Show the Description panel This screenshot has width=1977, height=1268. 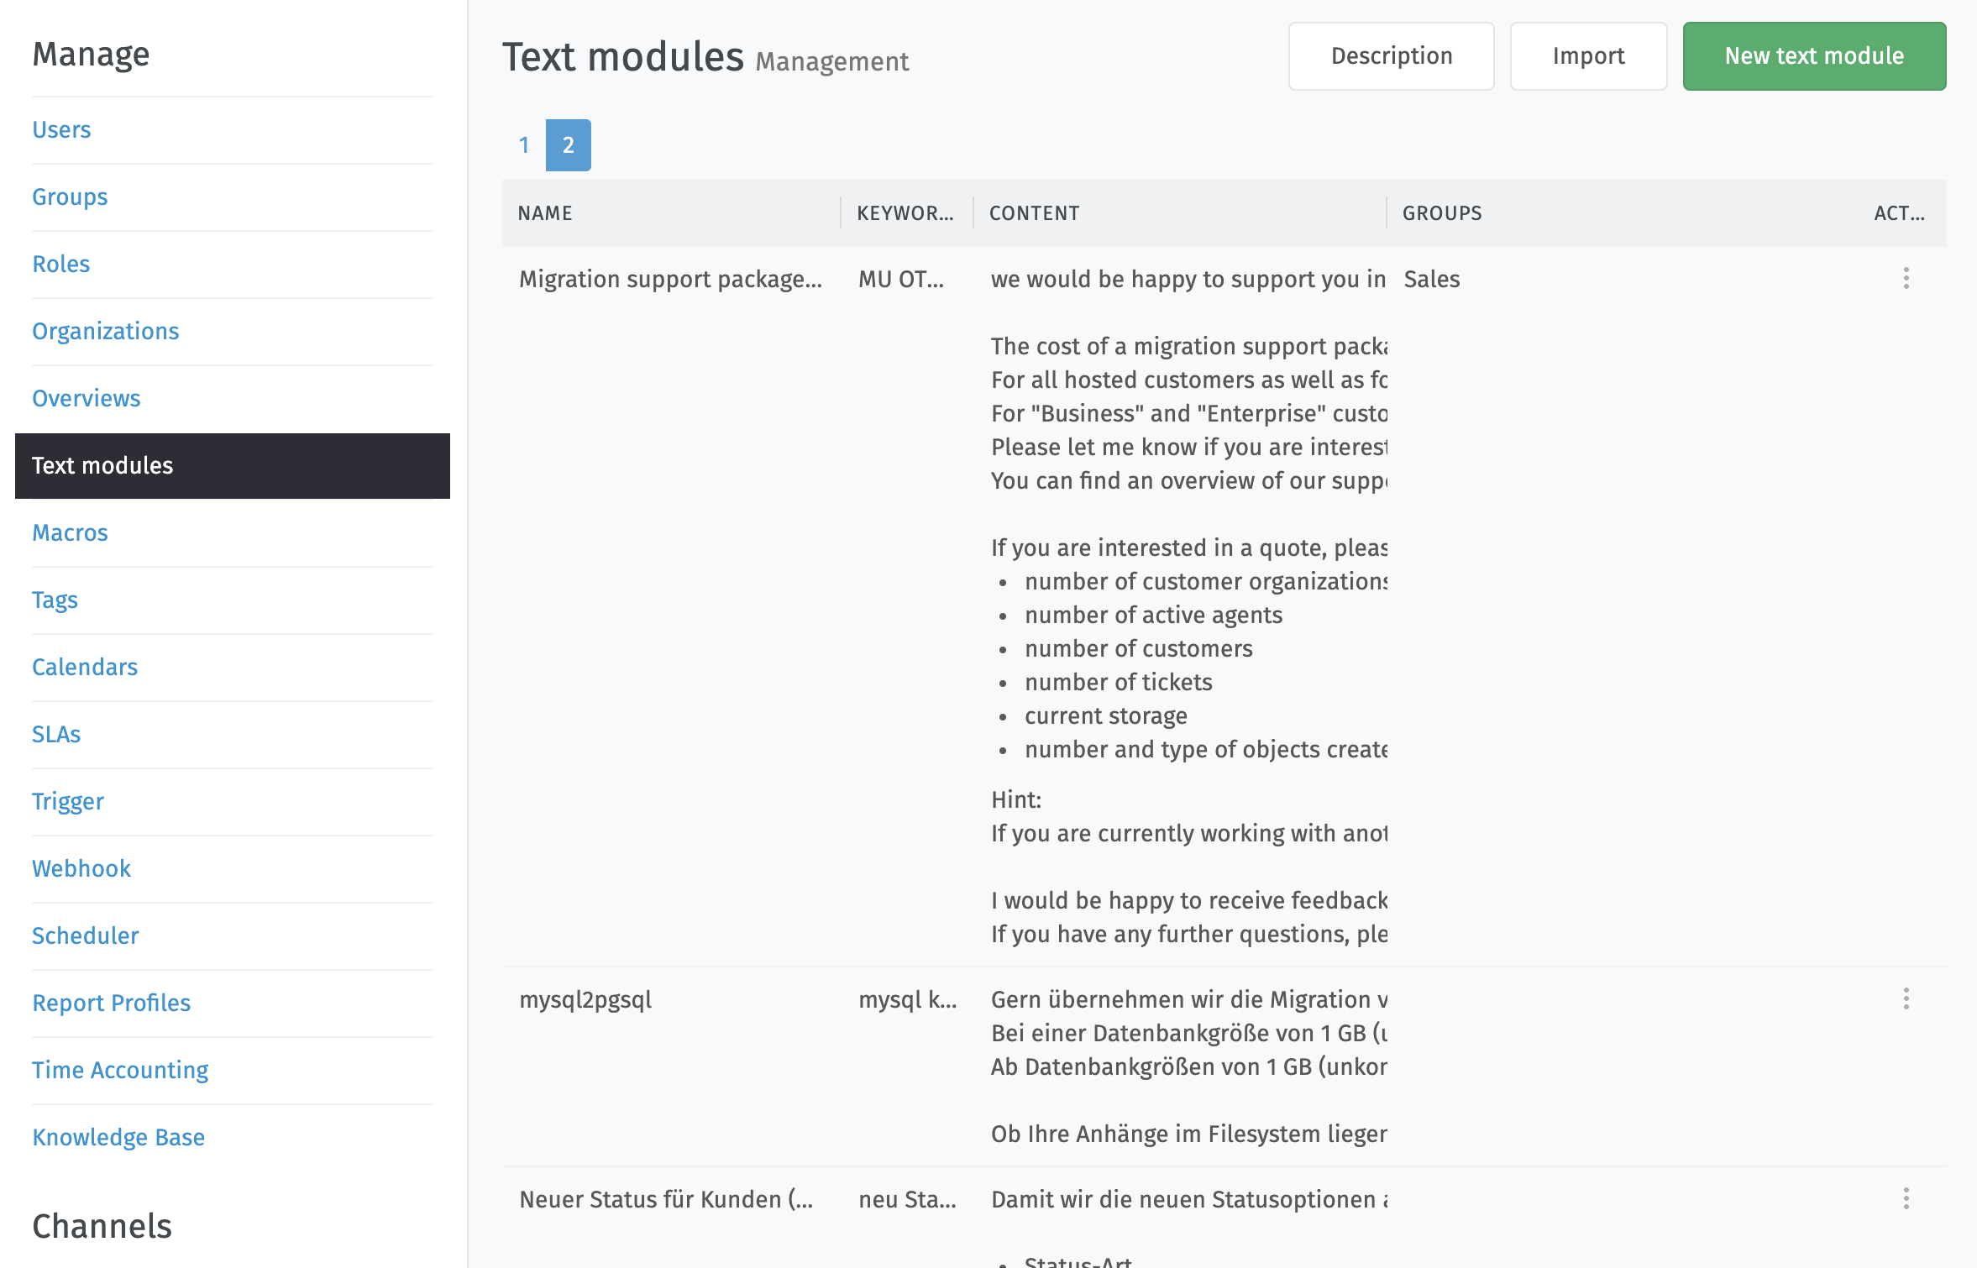pyautogui.click(x=1391, y=55)
